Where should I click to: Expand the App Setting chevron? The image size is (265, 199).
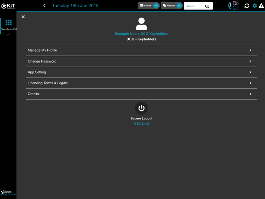pos(250,72)
